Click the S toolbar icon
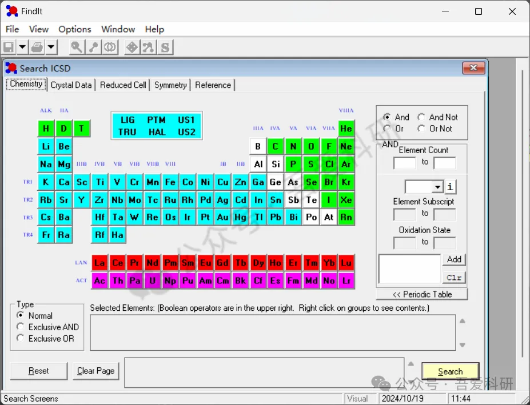 tap(165, 47)
